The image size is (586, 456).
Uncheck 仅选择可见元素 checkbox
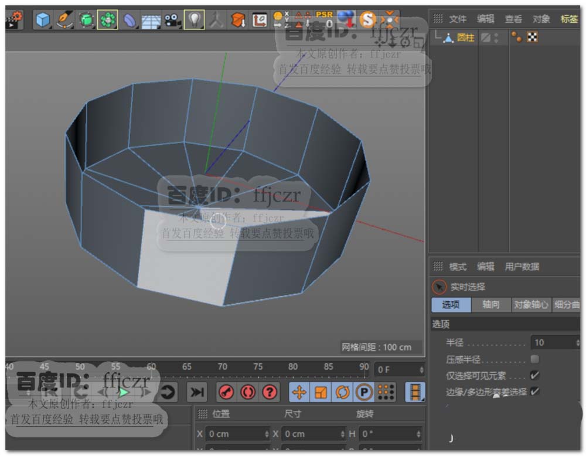point(535,375)
